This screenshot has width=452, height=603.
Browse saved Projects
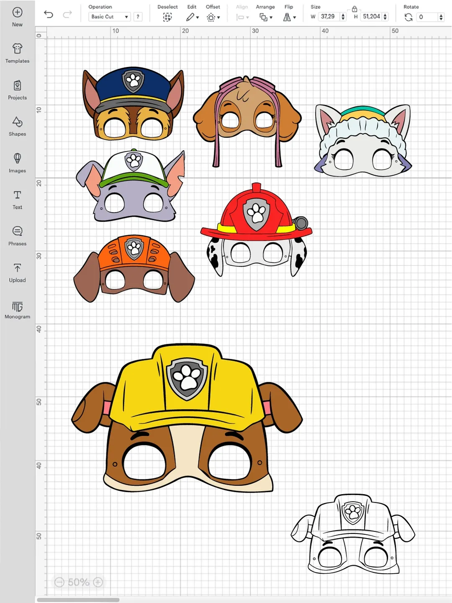coord(17,90)
